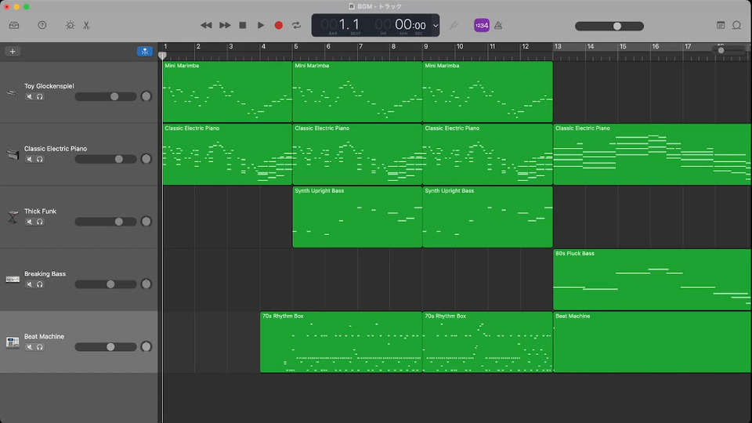Viewport: 752px width, 423px height.
Task: Click the Beat Machine pan knob
Action: click(x=146, y=347)
